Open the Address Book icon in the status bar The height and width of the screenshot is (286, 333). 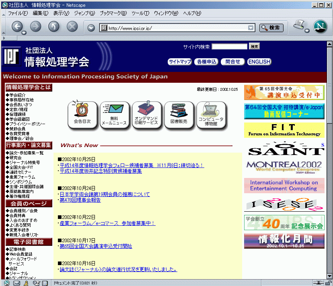[45, 283]
